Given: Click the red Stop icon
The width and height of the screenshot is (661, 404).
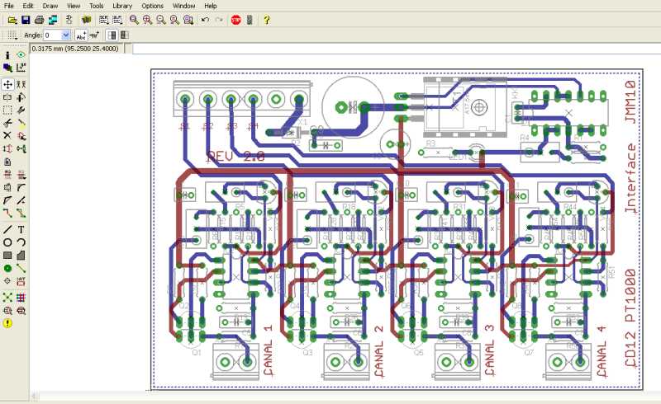Looking at the screenshot, I should pos(236,20).
